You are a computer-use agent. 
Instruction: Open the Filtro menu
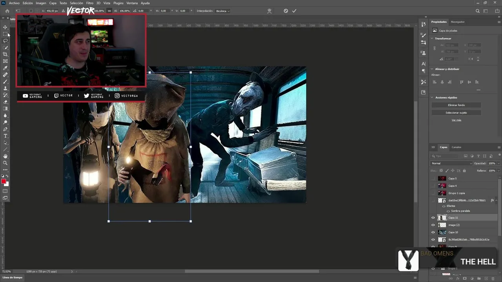(89, 3)
